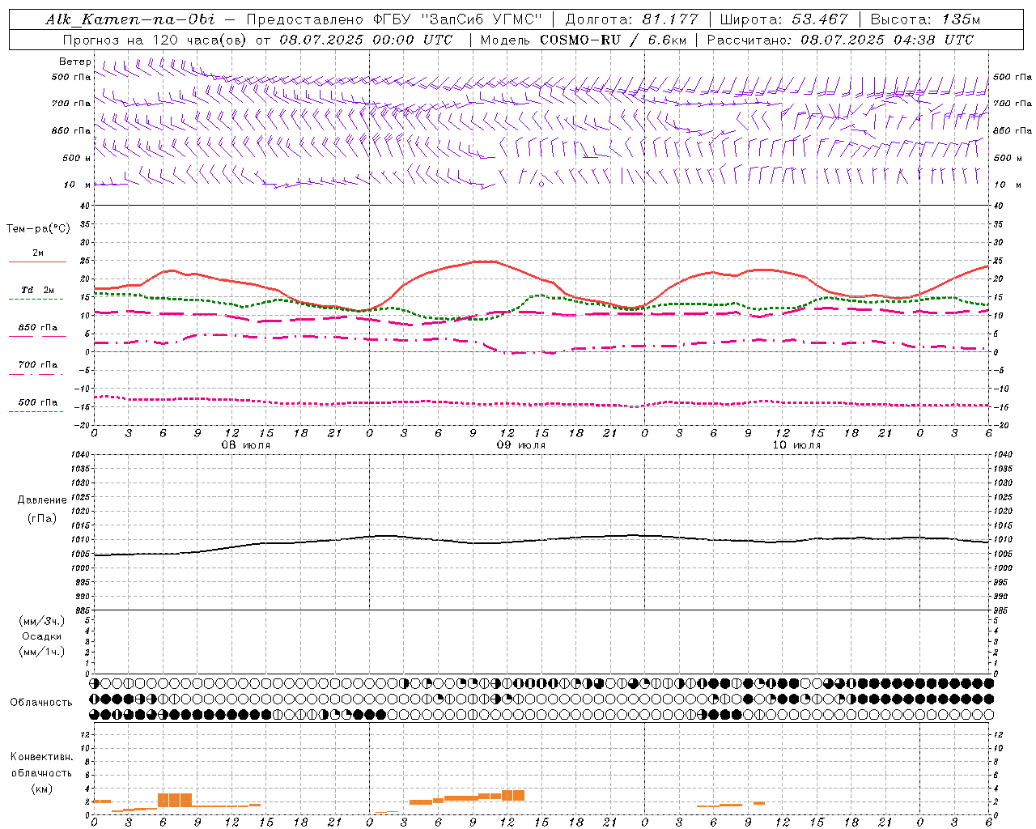This screenshot has width=1036, height=829.
Task: Select the provider text ФГБУ "ЗапСиб УГМС"
Action: 457,19
